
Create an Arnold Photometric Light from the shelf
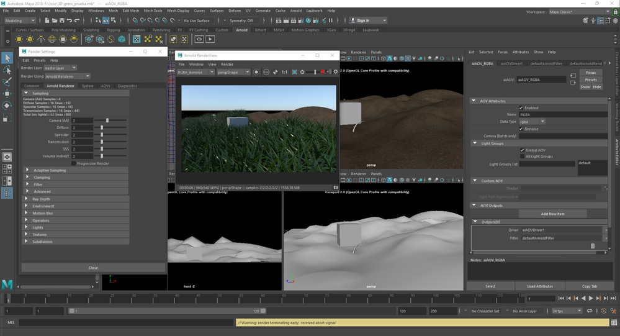tap(41, 39)
